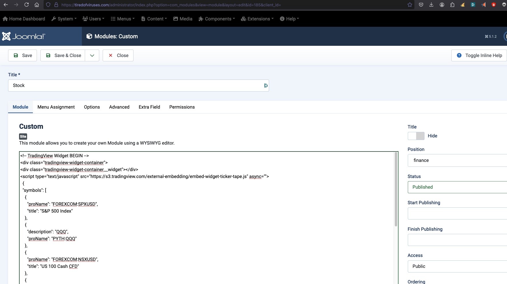The width and height of the screenshot is (507, 284).
Task: Click the browser account profile icon
Action: pyautogui.click(x=442, y=5)
